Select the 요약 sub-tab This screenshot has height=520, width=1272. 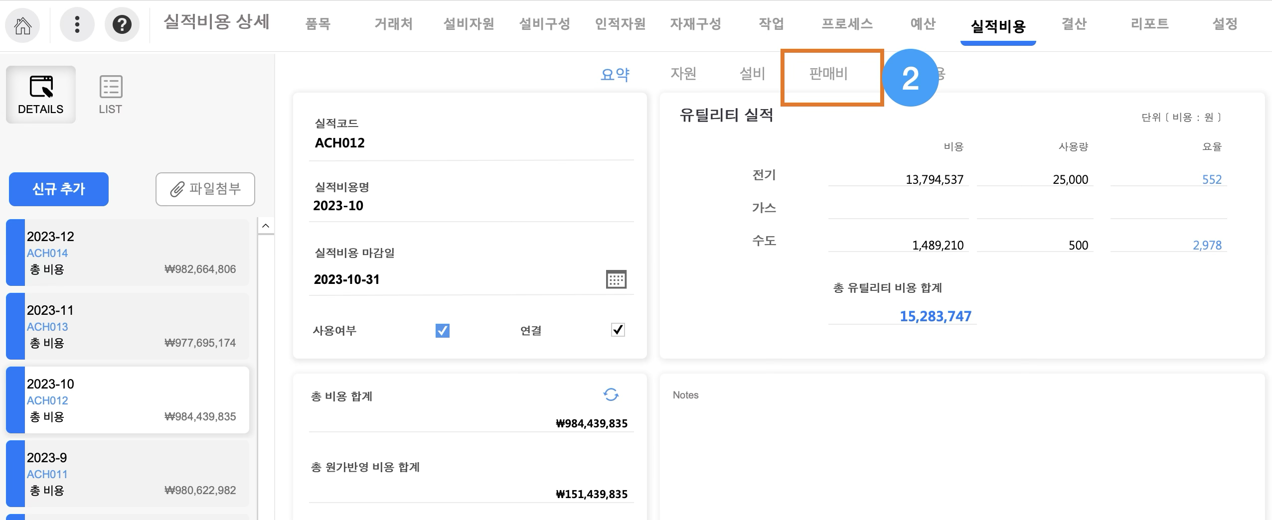click(x=615, y=74)
